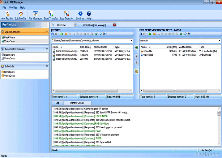Open the remote /sample path dropdown
The image size is (222, 158).
click(220, 41)
